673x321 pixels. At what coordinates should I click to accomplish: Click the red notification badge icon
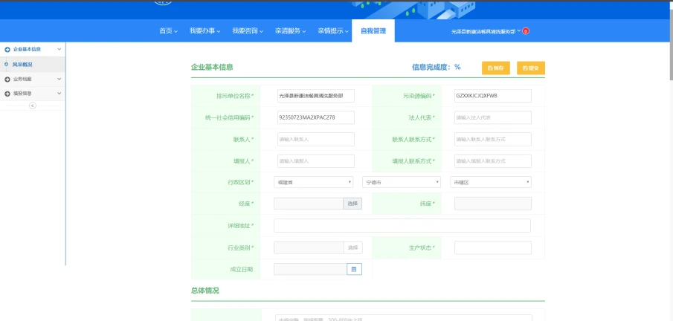pos(526,31)
